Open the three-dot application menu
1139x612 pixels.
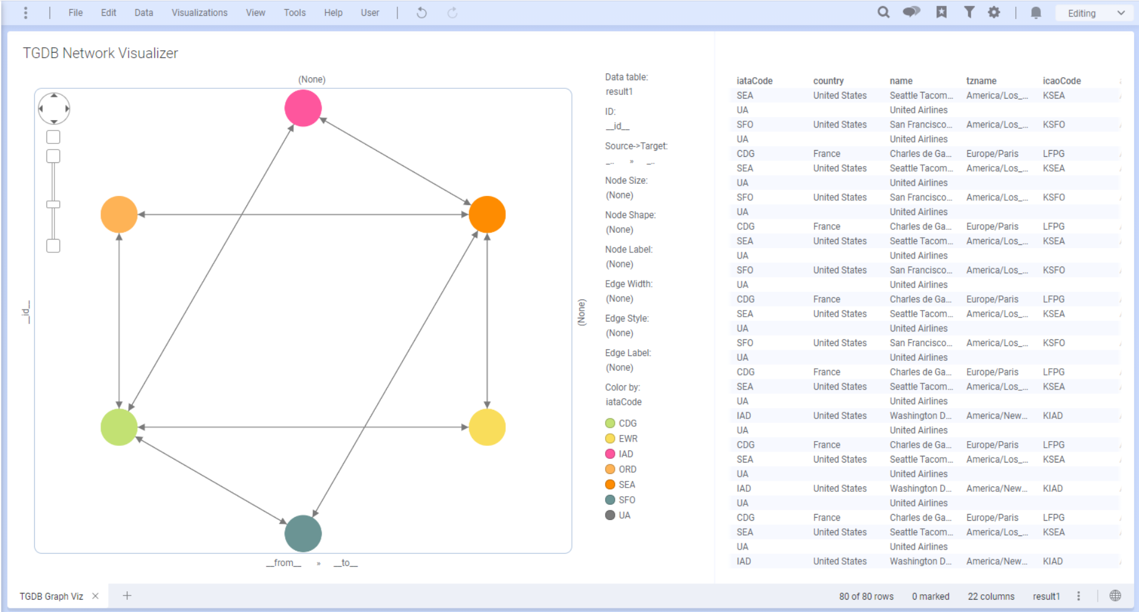point(26,13)
